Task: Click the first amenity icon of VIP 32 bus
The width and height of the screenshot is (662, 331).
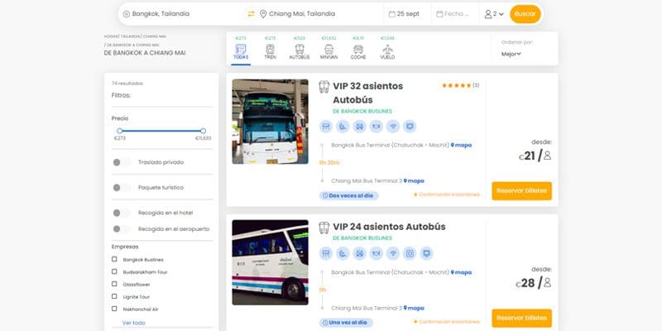Action: coord(326,127)
